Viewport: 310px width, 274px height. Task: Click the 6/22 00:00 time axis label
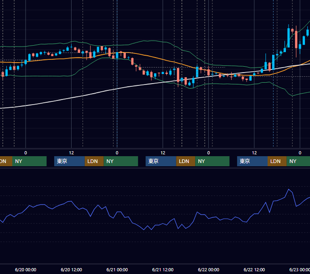click(x=209, y=269)
